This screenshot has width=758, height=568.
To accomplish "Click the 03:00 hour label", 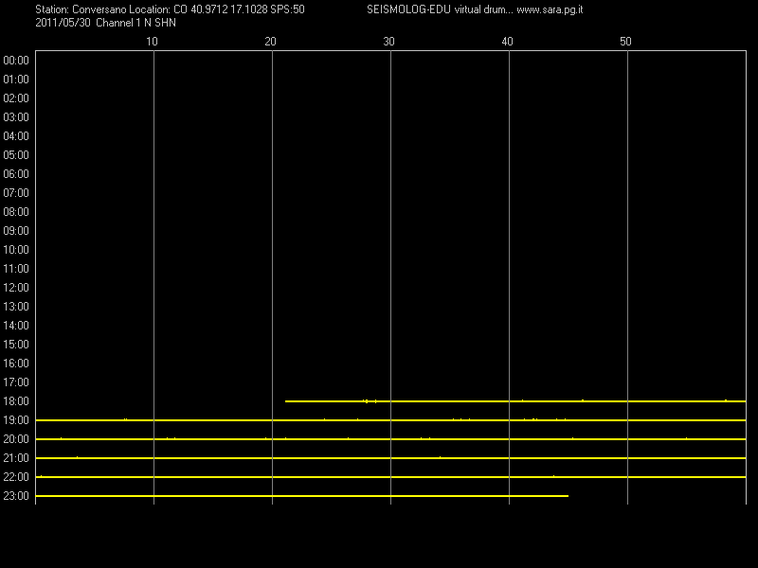I will tap(16, 117).
